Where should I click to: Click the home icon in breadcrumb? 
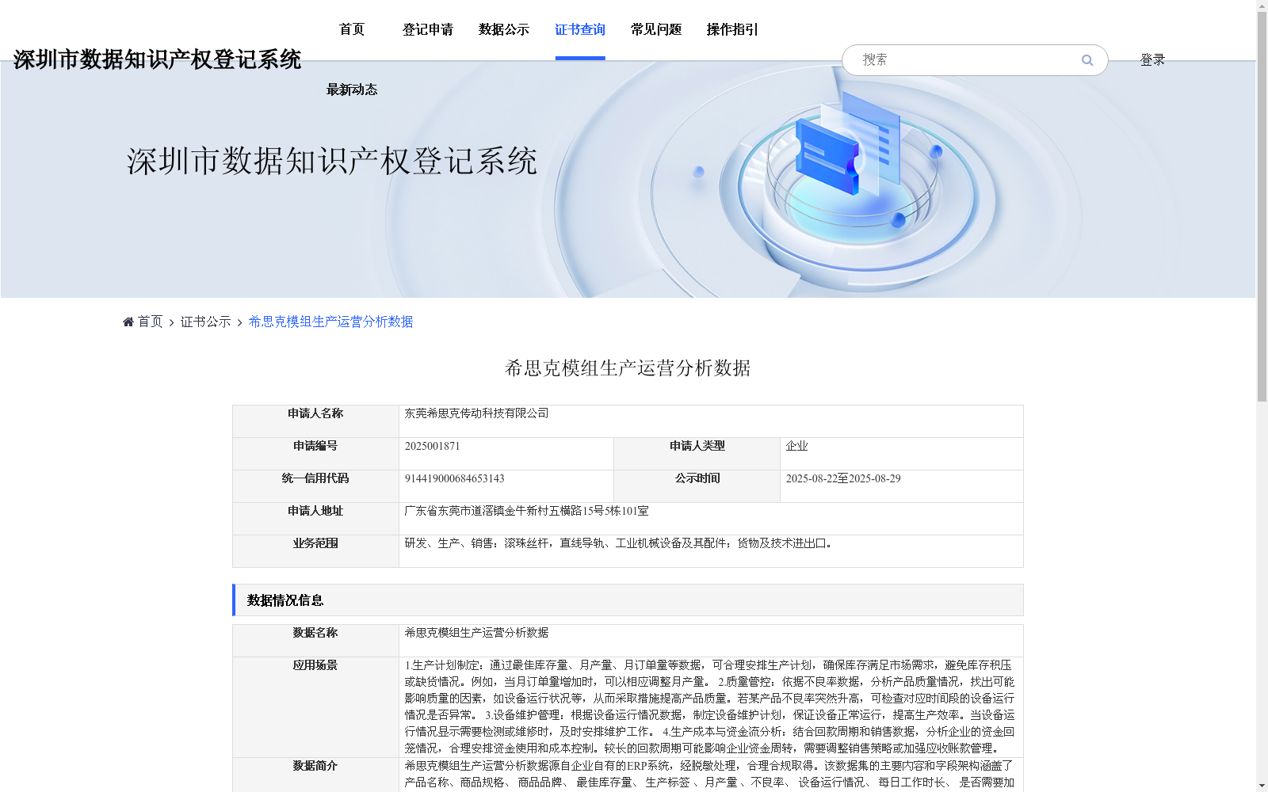click(x=128, y=322)
